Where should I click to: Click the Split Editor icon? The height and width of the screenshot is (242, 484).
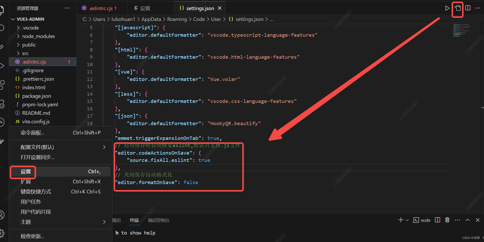tap(468, 8)
